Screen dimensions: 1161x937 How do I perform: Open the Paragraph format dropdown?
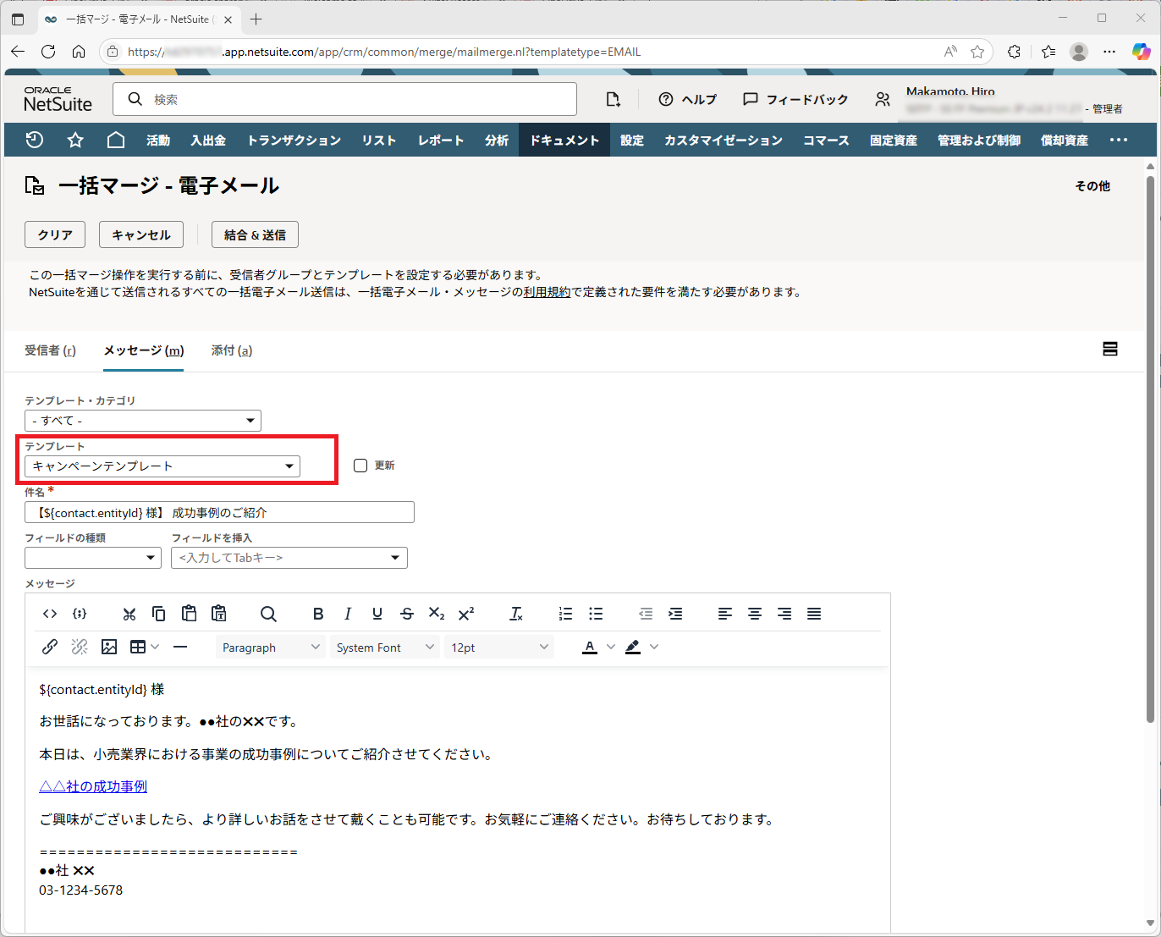270,648
